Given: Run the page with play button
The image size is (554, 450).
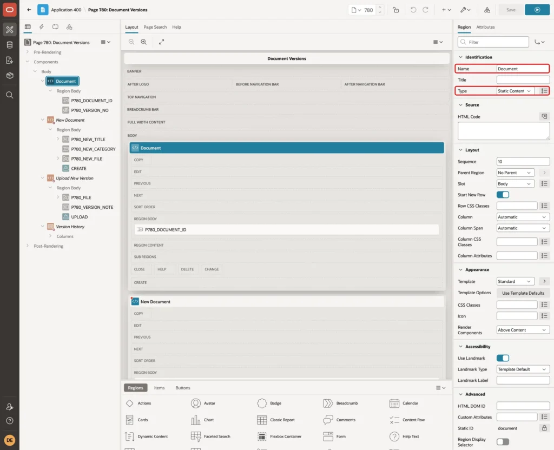Looking at the screenshot, I should pos(537,10).
